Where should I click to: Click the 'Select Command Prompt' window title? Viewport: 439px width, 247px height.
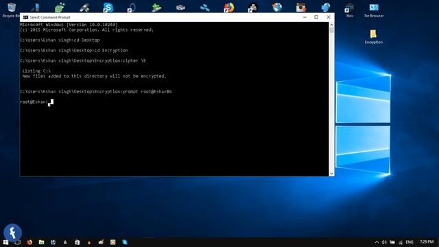(50, 17)
